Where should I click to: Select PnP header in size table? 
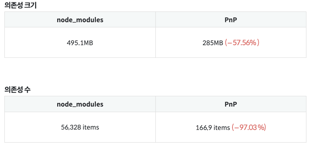coord(231,20)
